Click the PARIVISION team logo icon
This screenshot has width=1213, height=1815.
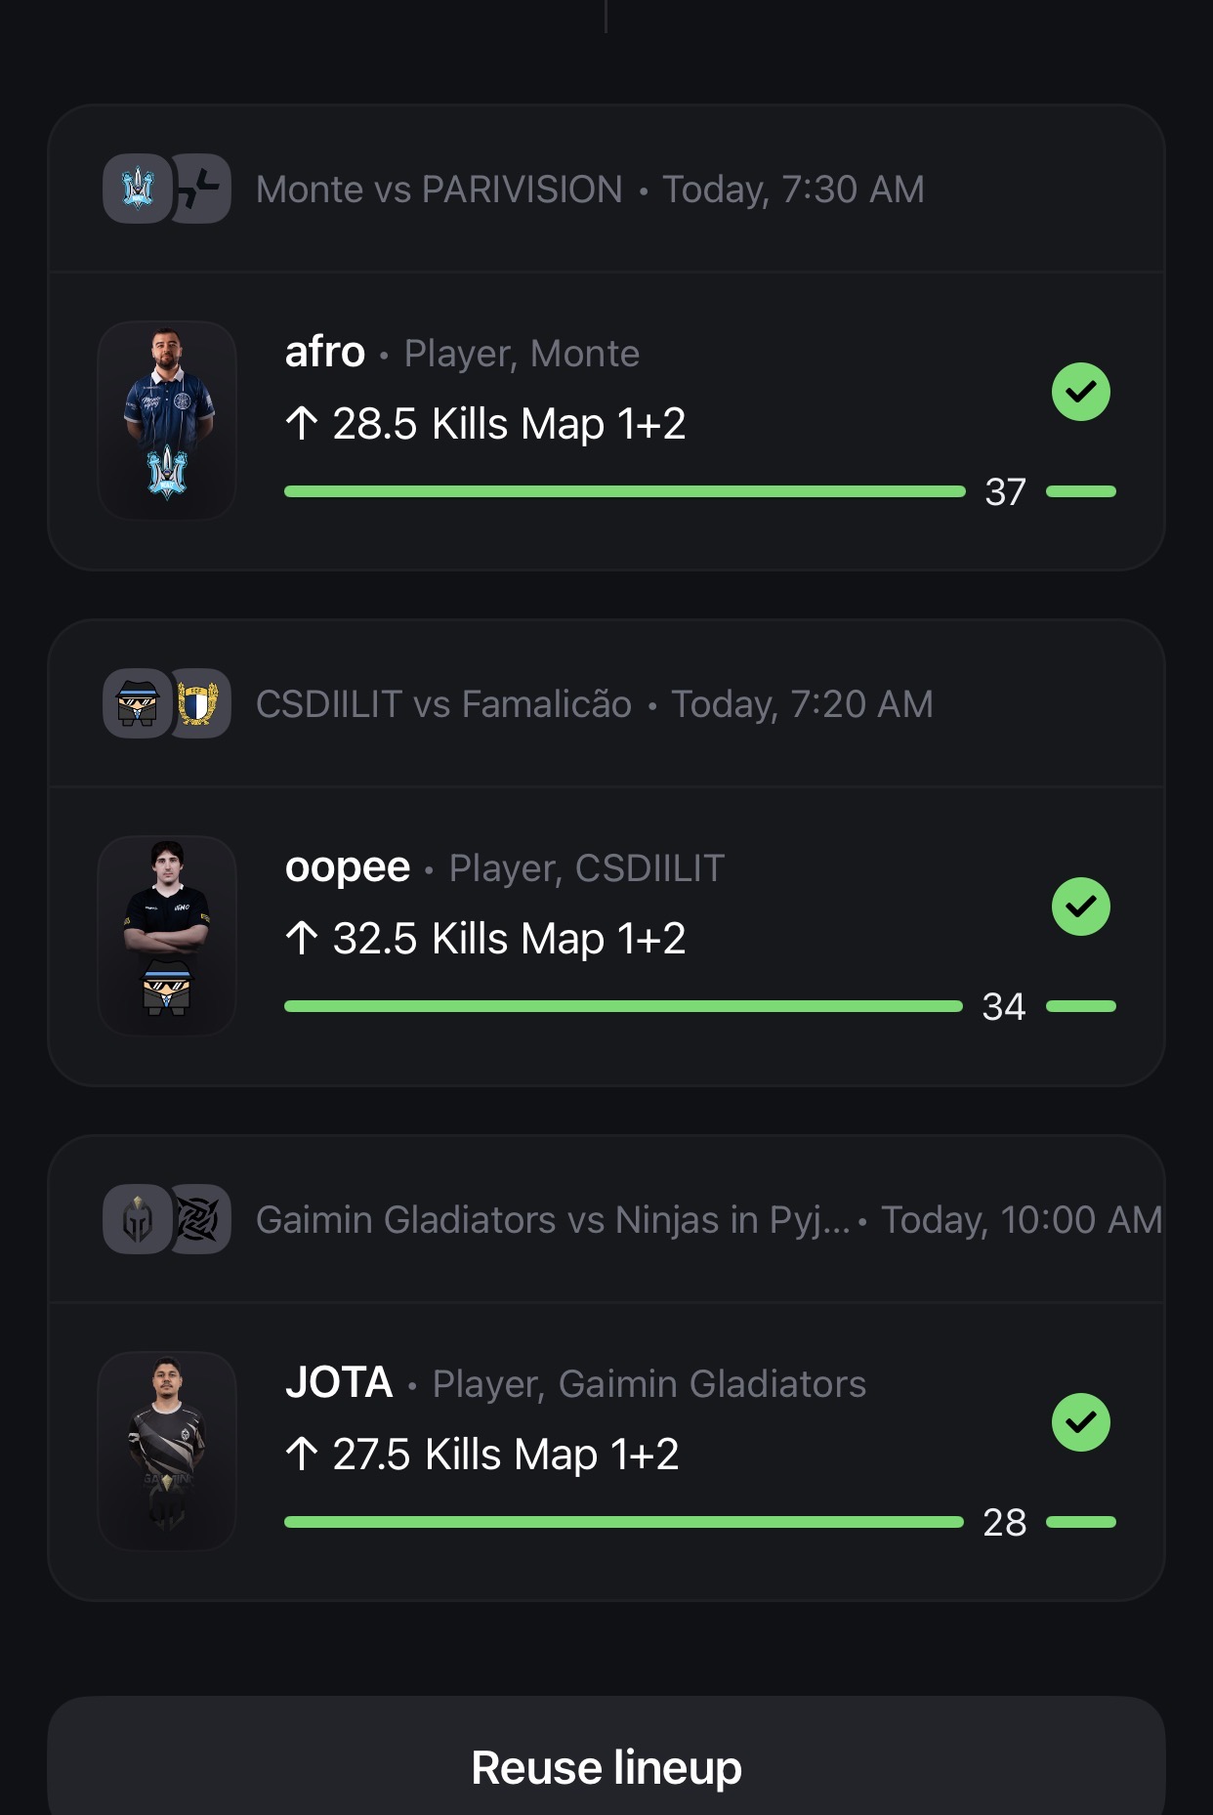point(201,189)
